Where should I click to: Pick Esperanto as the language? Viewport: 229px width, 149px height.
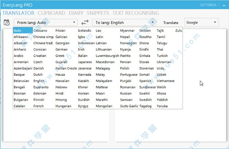pyautogui.click(x=41, y=87)
